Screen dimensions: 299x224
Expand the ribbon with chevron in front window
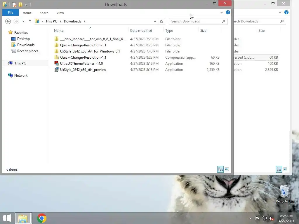pyautogui.click(x=221, y=12)
